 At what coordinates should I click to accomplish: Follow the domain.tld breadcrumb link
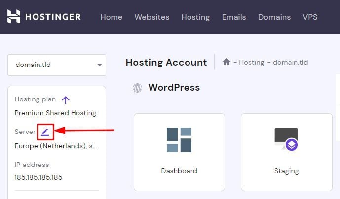click(290, 63)
